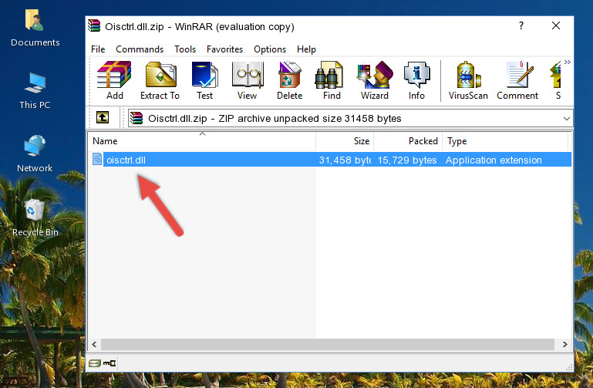Run the Test archive tool
The height and width of the screenshot is (388, 593).
tap(204, 80)
